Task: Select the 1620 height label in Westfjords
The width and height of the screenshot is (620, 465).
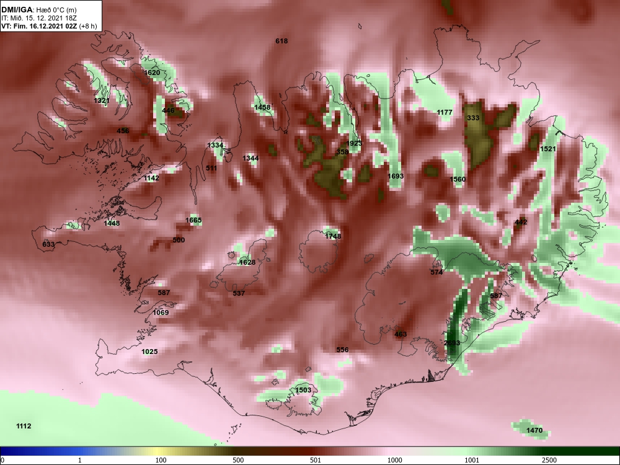Action: (x=152, y=73)
